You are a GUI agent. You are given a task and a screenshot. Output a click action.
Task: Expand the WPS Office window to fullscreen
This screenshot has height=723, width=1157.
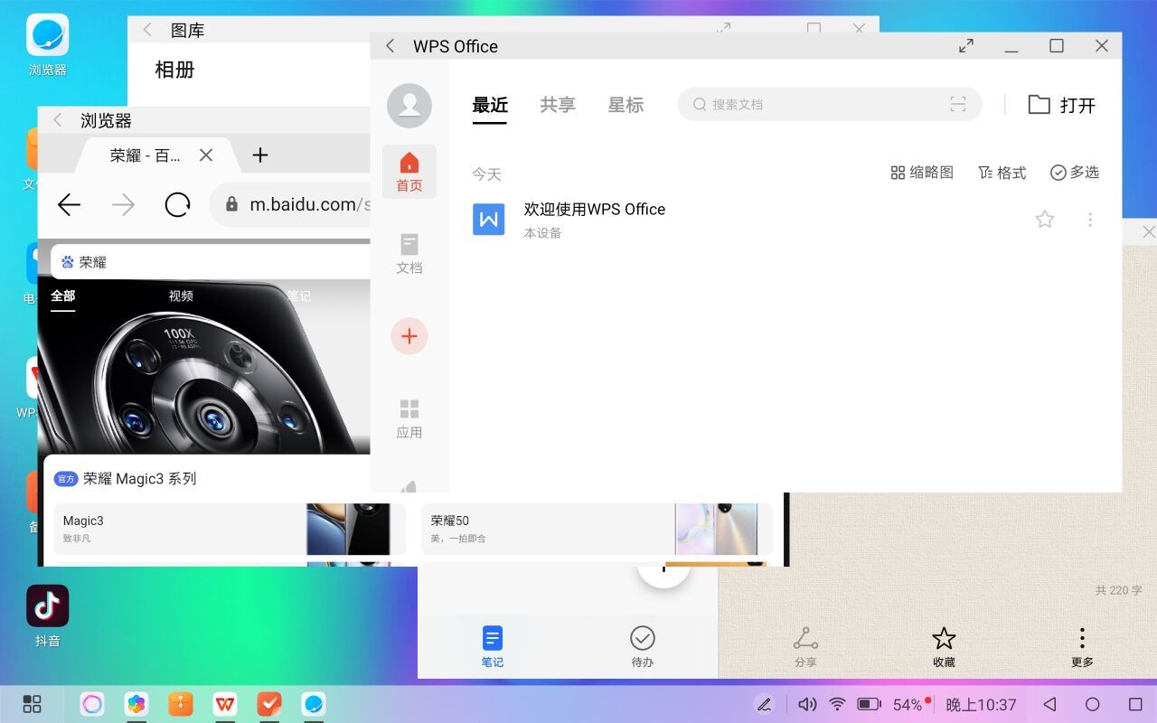pos(966,46)
